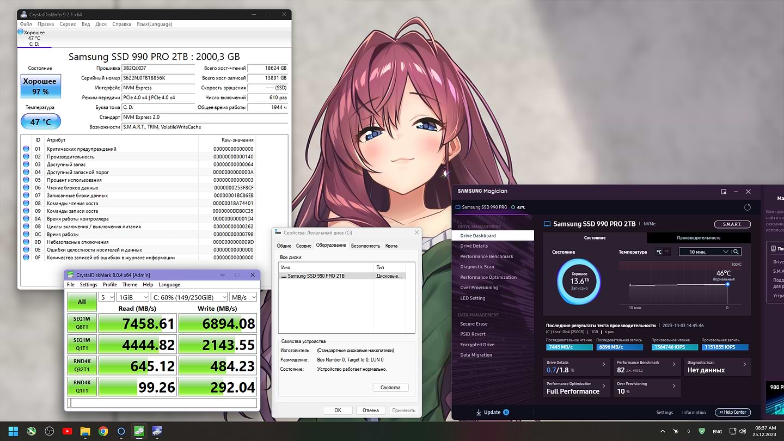Click the 47 °C temperature button
Image resolution: width=784 pixels, height=441 pixels.
[x=40, y=121]
